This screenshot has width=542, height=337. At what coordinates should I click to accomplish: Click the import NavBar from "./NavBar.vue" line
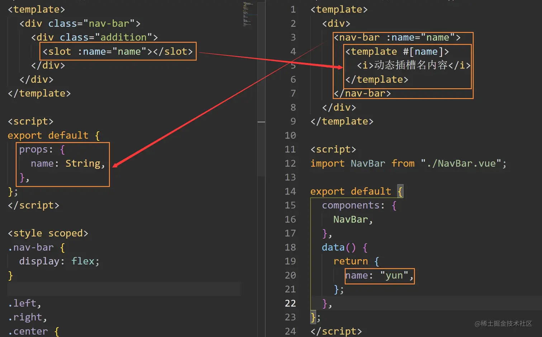408,164
